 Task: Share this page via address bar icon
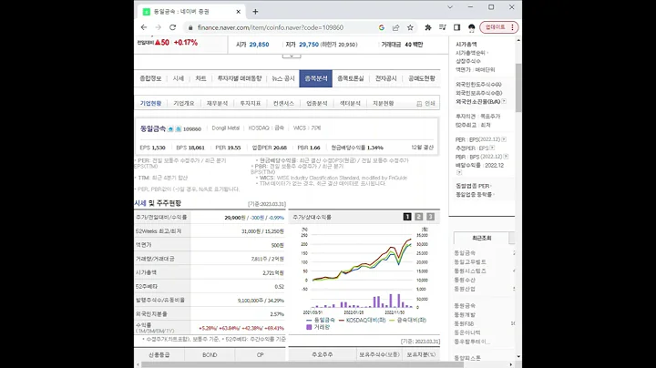coord(395,27)
